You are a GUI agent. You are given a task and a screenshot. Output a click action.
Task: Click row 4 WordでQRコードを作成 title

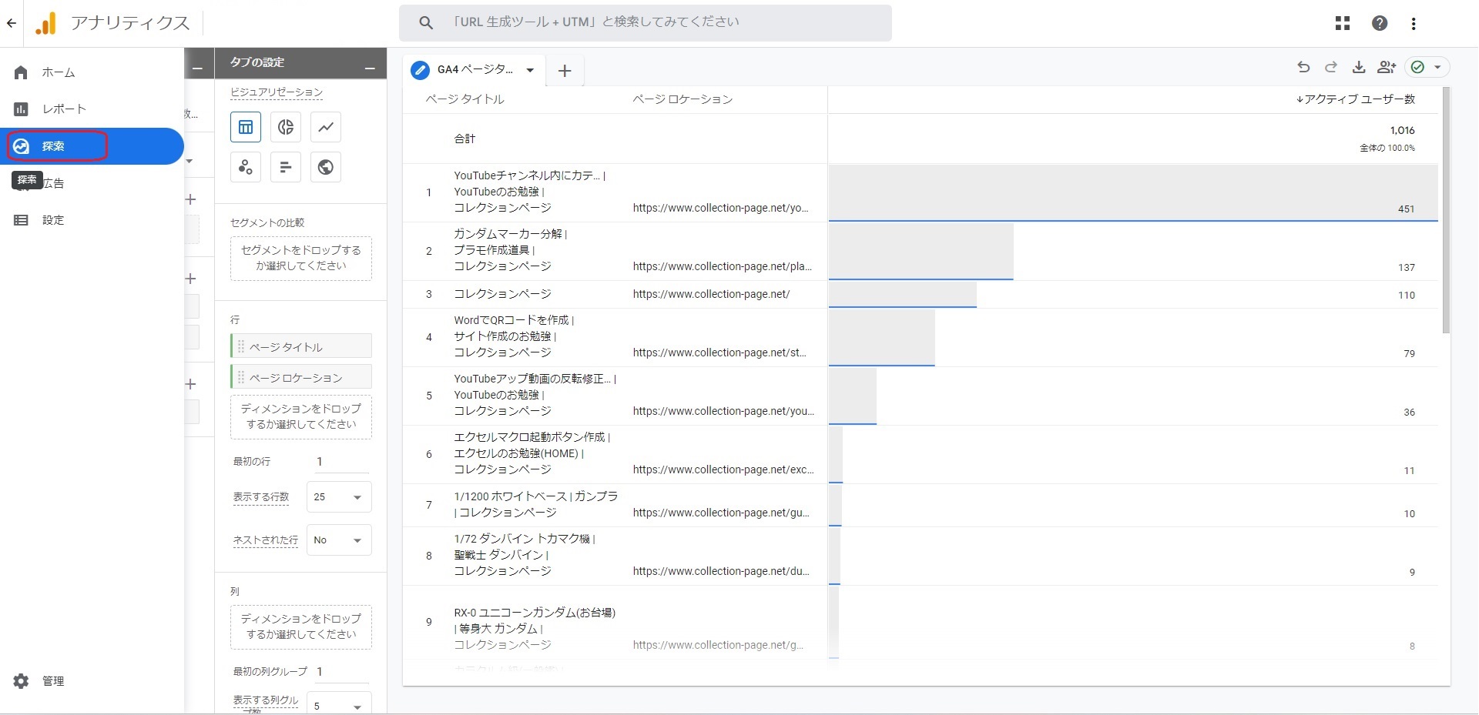[x=514, y=336]
